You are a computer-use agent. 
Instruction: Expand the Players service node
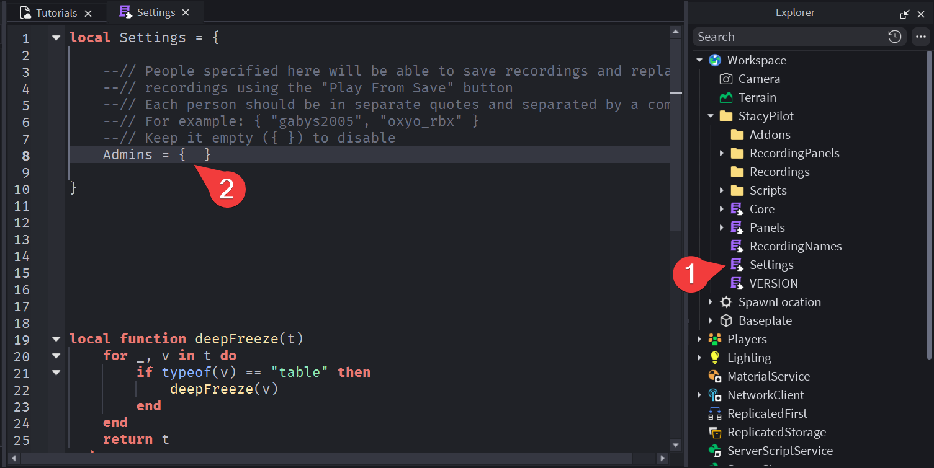pos(699,339)
